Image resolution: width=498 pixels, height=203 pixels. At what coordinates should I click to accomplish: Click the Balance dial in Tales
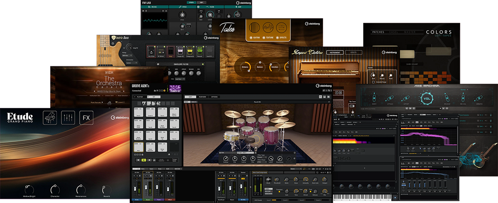click(x=260, y=66)
